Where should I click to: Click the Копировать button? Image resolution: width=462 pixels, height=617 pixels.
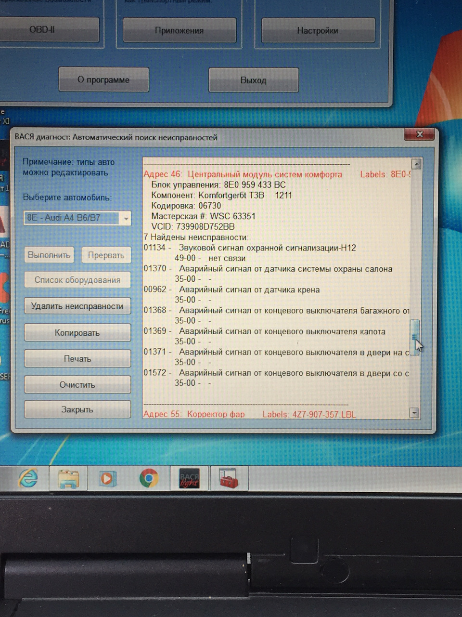tap(77, 332)
